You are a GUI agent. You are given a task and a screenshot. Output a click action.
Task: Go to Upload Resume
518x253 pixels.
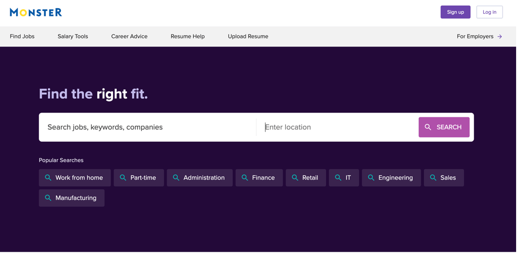pyautogui.click(x=249, y=37)
